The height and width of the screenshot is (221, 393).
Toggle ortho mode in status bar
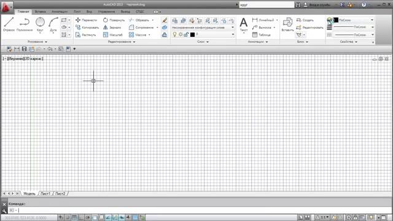click(x=81, y=217)
